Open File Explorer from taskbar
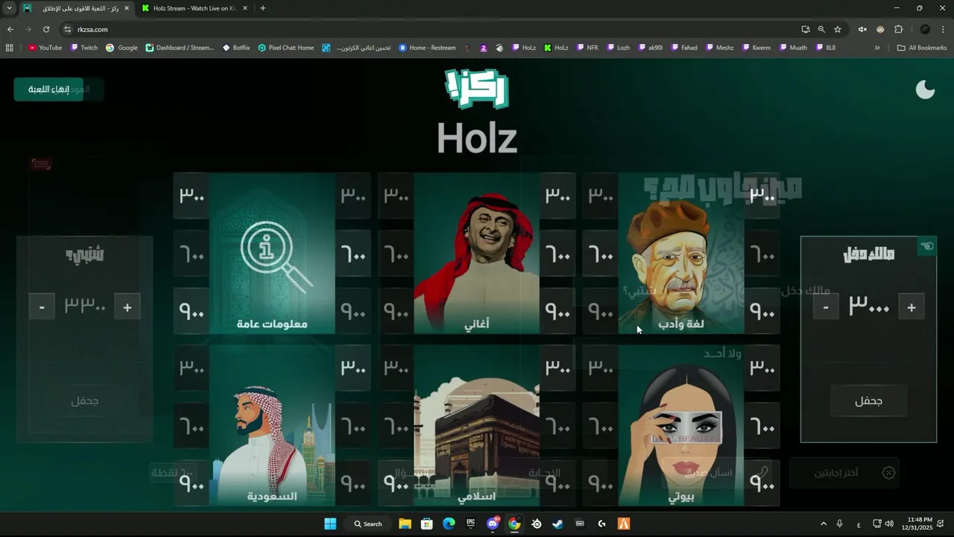The width and height of the screenshot is (954, 537). [x=405, y=524]
